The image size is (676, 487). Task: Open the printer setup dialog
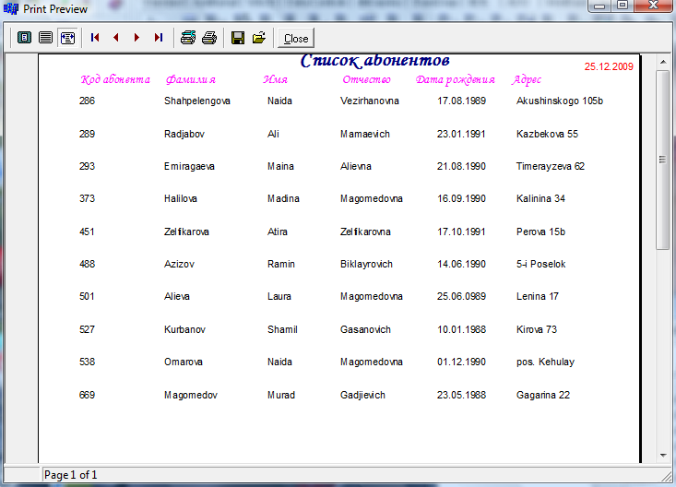[187, 38]
